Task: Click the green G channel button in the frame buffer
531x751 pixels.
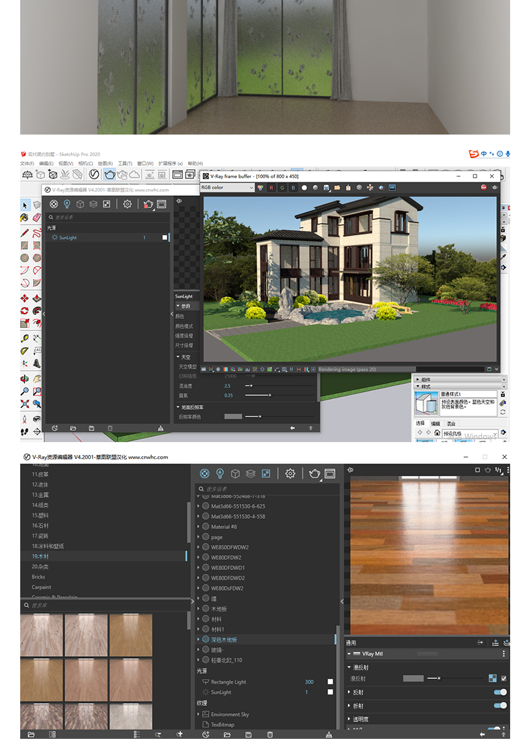Action: 282,188
